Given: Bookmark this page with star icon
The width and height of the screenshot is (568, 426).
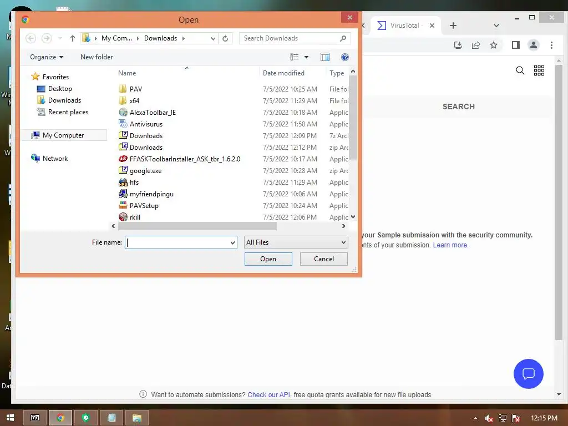Looking at the screenshot, I should point(493,45).
